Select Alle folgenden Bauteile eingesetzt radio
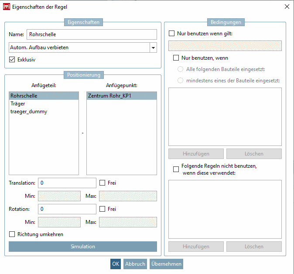Image resolution: width=294 pixels, height=274 pixels. [181, 69]
